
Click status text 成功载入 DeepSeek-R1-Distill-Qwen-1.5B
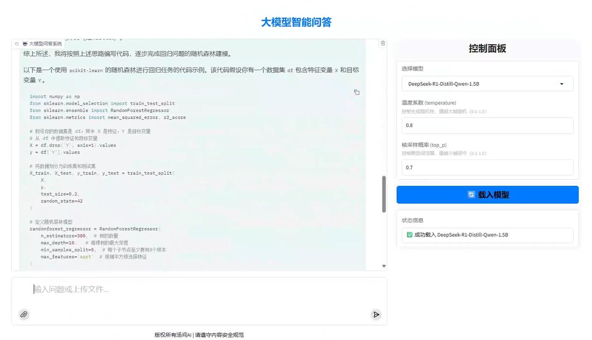tap(461, 235)
